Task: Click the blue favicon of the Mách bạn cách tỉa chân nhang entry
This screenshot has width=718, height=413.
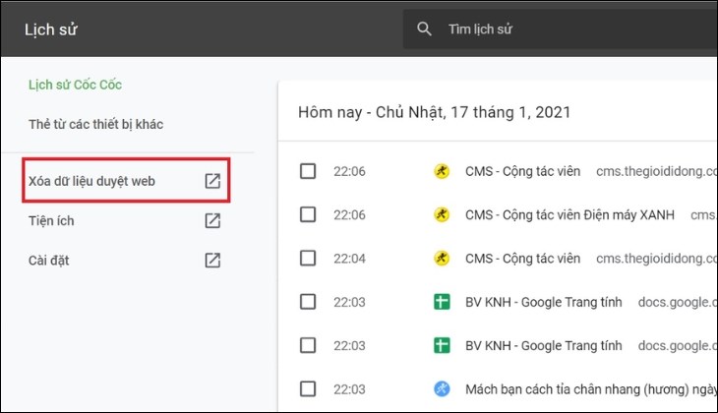Action: 442,389
